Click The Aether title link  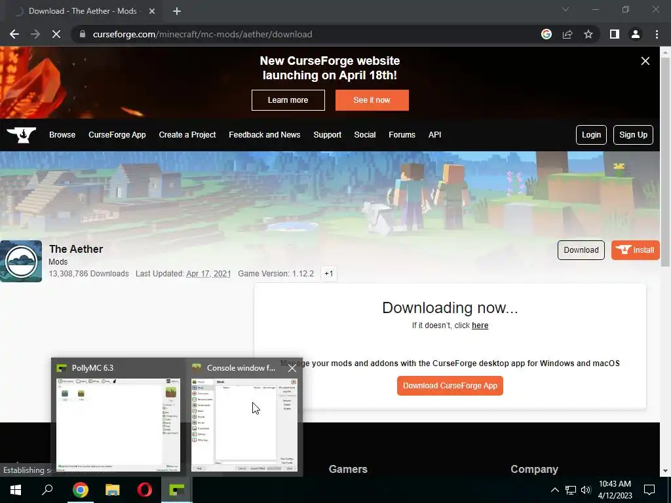[76, 250]
